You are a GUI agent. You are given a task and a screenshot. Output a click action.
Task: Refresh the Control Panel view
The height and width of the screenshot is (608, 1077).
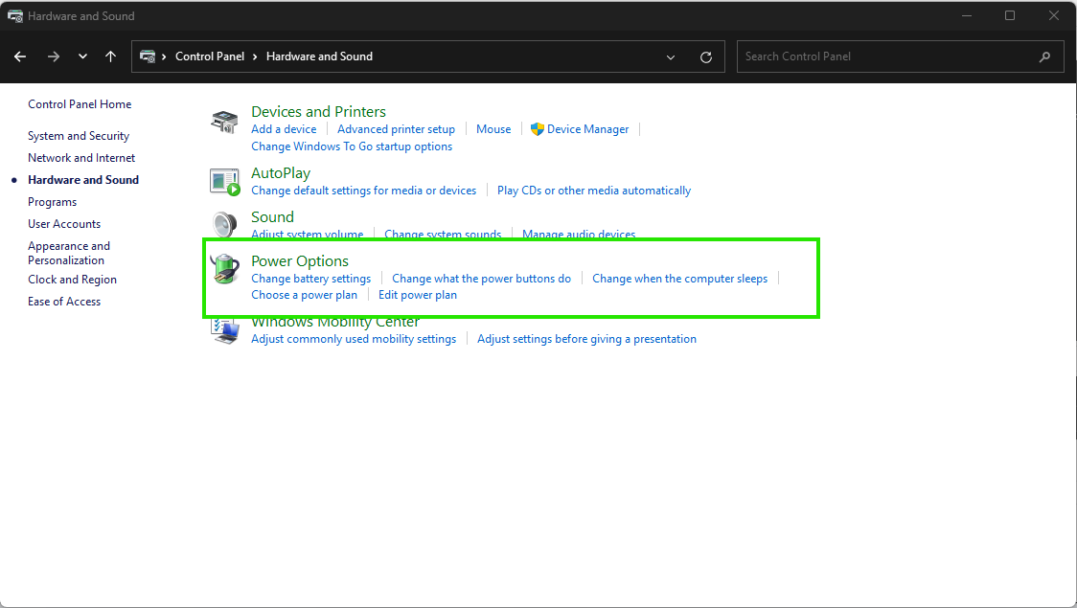(705, 56)
